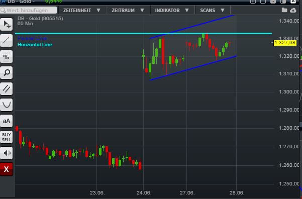302x199 pixels.
Task: Click the red X delete drawings button
Action: tap(7, 169)
